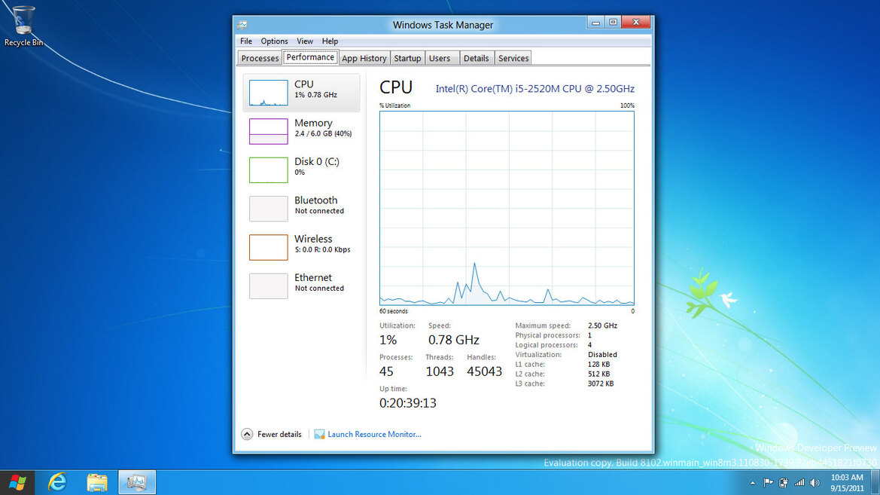Open the File menu
This screenshot has width=880, height=495.
click(246, 41)
